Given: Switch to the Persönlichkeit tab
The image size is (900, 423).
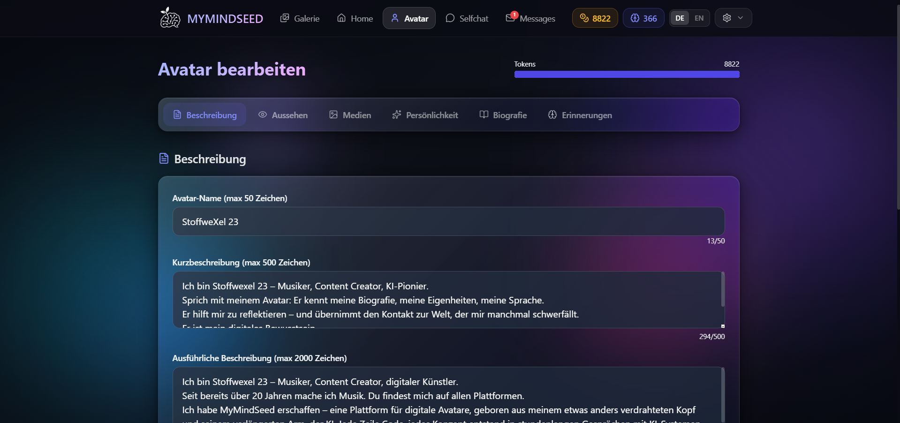Looking at the screenshot, I should point(425,115).
